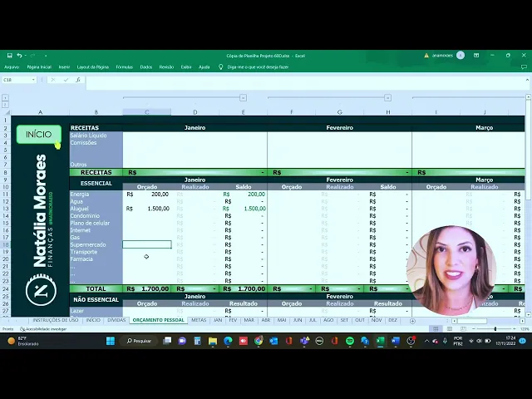
Task: Switch to Page Break Preview icon
Action: 463,329
